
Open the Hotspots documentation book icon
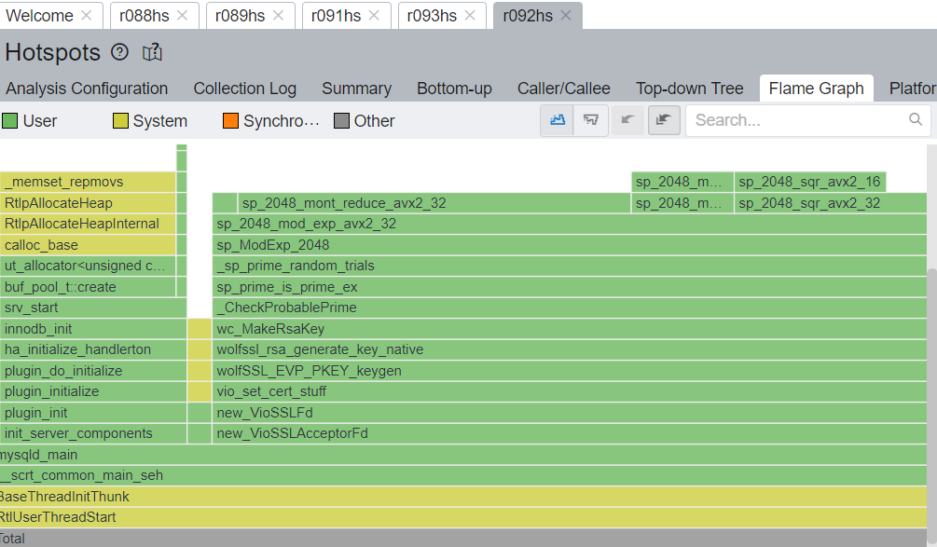click(x=152, y=52)
